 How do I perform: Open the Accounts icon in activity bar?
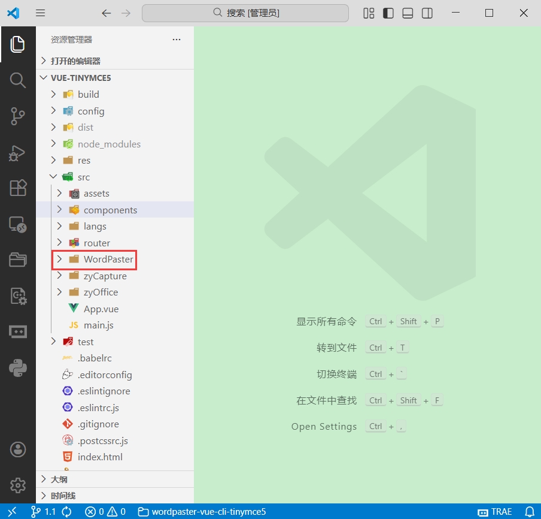(x=17, y=449)
